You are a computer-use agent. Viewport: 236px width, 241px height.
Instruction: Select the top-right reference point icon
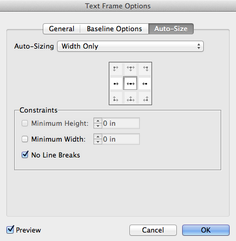click(x=145, y=68)
